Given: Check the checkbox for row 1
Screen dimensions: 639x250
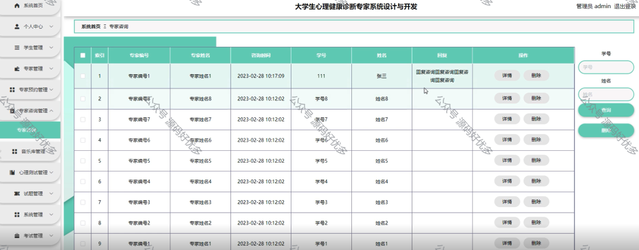Looking at the screenshot, I should pyautogui.click(x=83, y=76).
